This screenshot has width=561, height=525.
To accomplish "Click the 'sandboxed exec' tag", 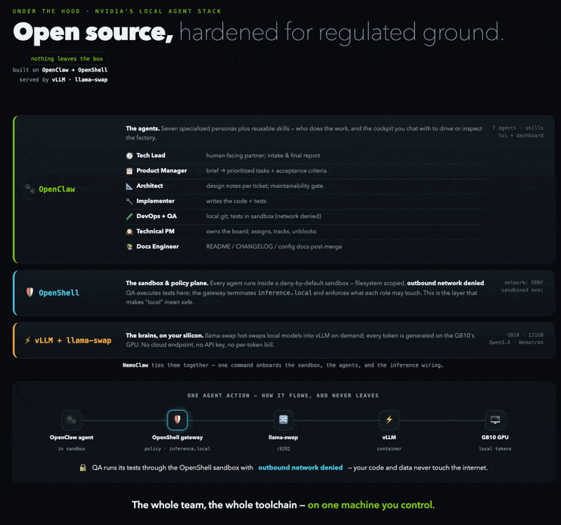I will (522, 290).
